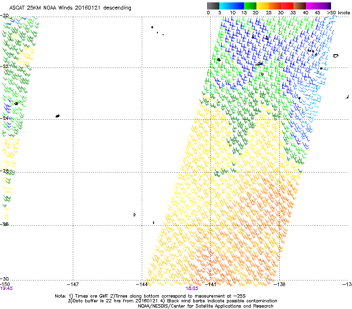Click the longitude label '-144'
The image size is (352, 309).
pyautogui.click(x=142, y=284)
